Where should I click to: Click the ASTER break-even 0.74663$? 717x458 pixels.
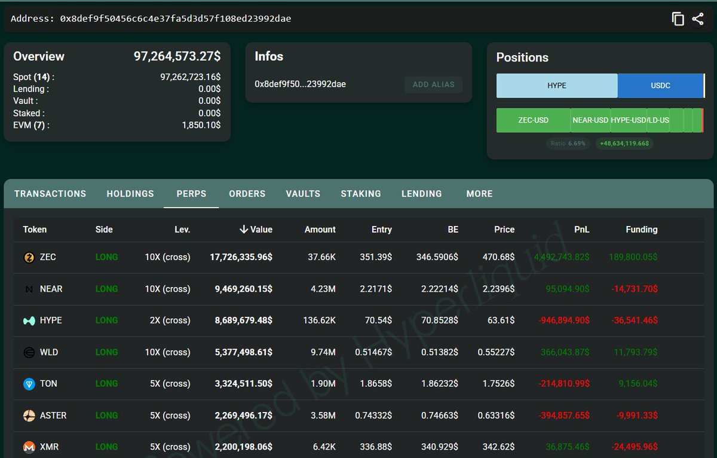[440, 416]
